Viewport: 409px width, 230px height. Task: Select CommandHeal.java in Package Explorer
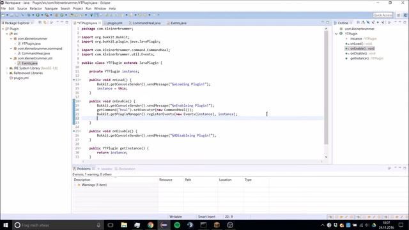36,53
